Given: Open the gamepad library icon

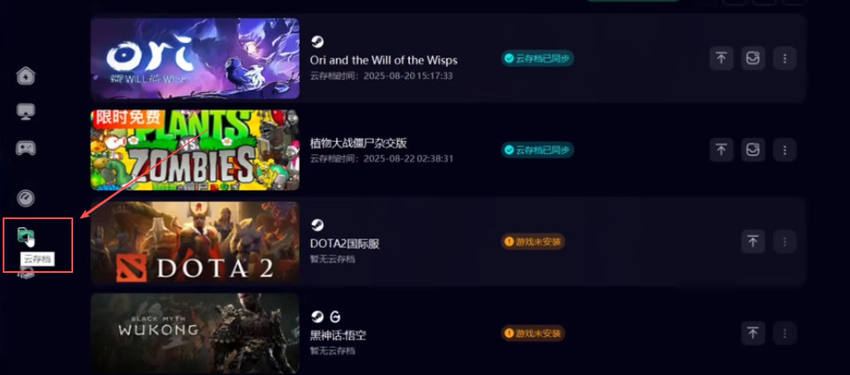Looking at the screenshot, I should point(26,148).
